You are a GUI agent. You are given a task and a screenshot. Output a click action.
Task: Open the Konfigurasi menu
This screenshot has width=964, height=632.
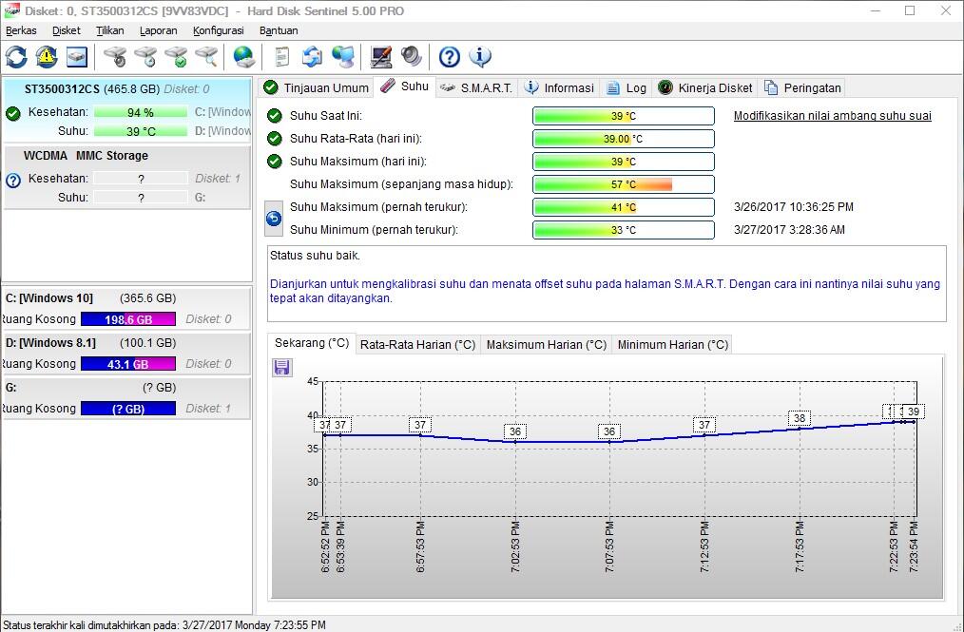219,30
